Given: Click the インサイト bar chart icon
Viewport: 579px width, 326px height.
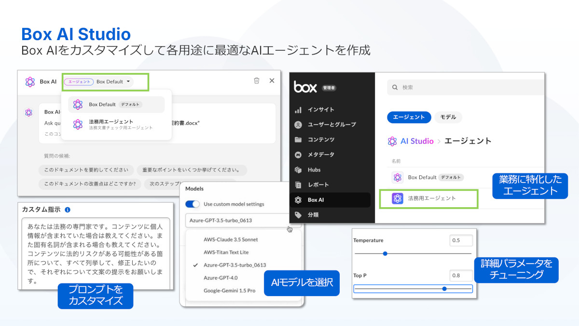Looking at the screenshot, I should tap(298, 110).
